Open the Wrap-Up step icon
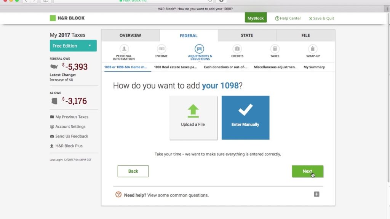Screen dimensions: 390x219 [313, 49]
